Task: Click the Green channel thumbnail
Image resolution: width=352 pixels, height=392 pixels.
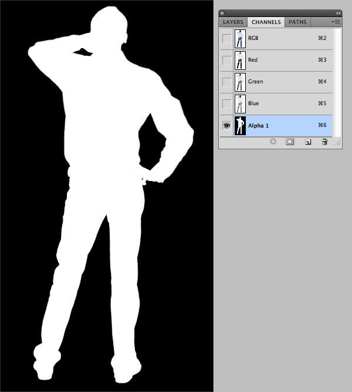Action: click(240, 82)
